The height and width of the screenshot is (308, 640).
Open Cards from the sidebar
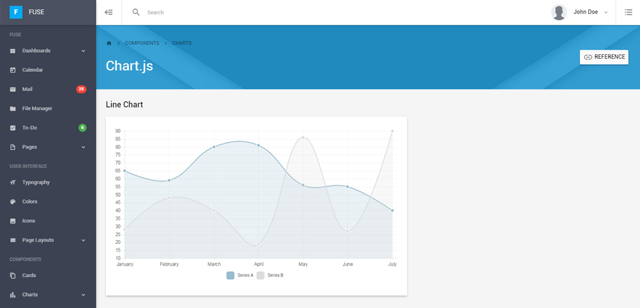pos(48,275)
